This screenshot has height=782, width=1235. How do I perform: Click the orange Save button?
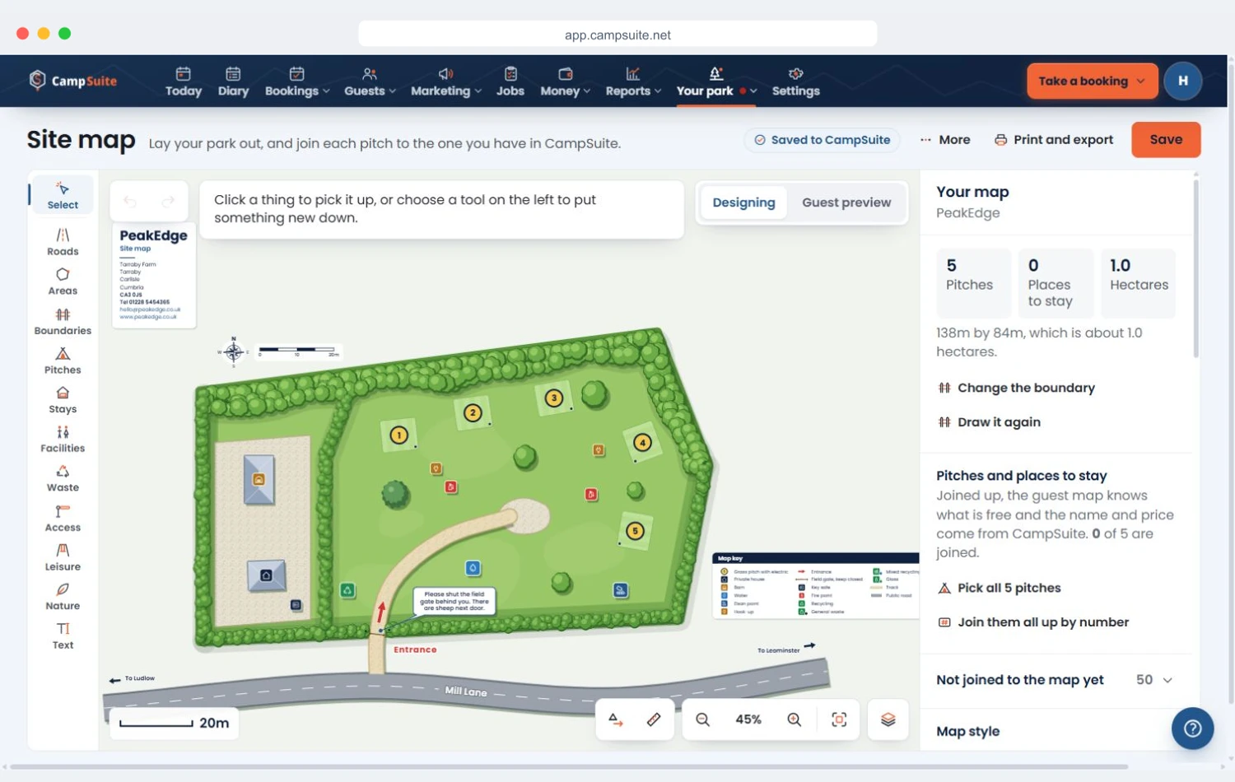[1166, 140]
